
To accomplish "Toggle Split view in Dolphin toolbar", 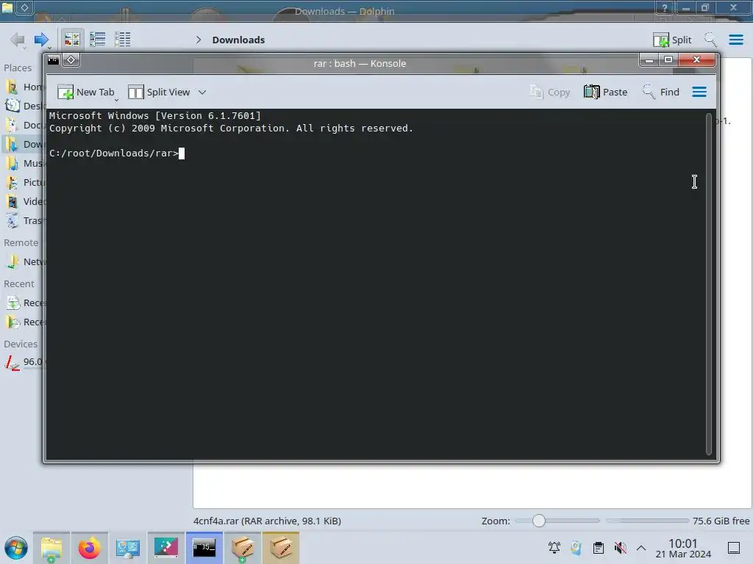I will (672, 40).
